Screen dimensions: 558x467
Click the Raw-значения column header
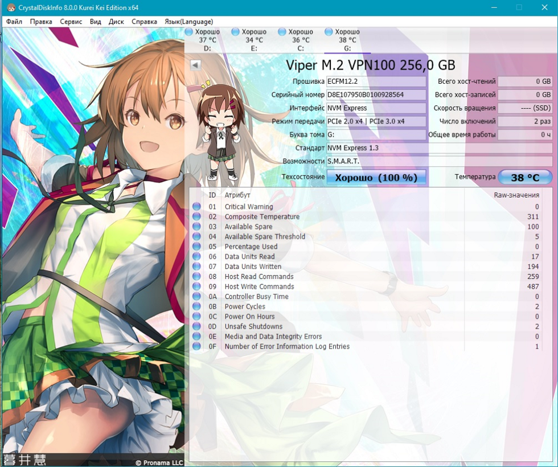(x=516, y=195)
